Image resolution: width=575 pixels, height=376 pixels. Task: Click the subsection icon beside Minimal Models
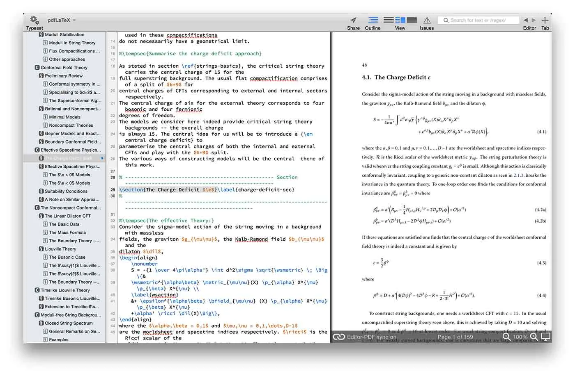45,117
